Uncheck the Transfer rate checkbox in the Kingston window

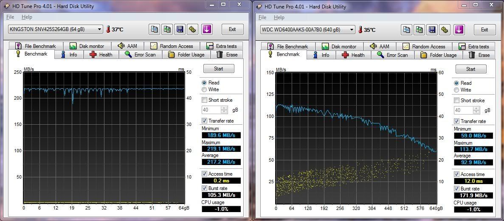tap(205, 121)
